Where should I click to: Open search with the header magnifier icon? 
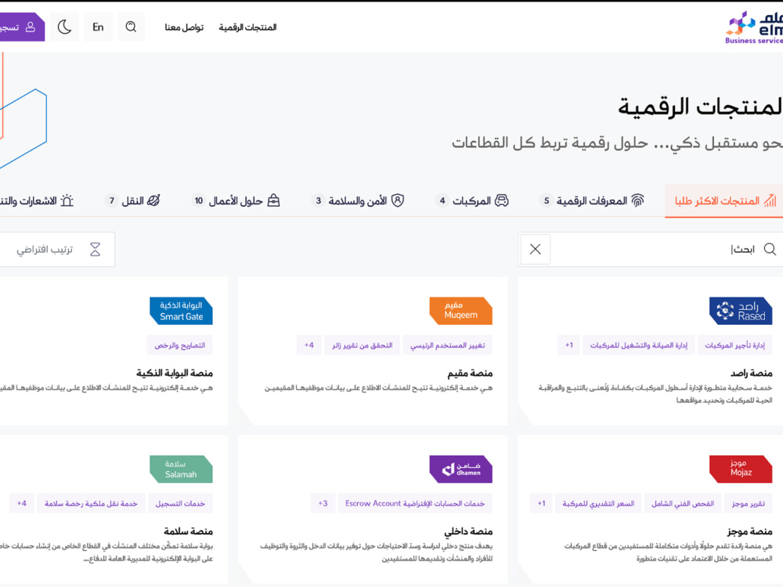click(131, 27)
